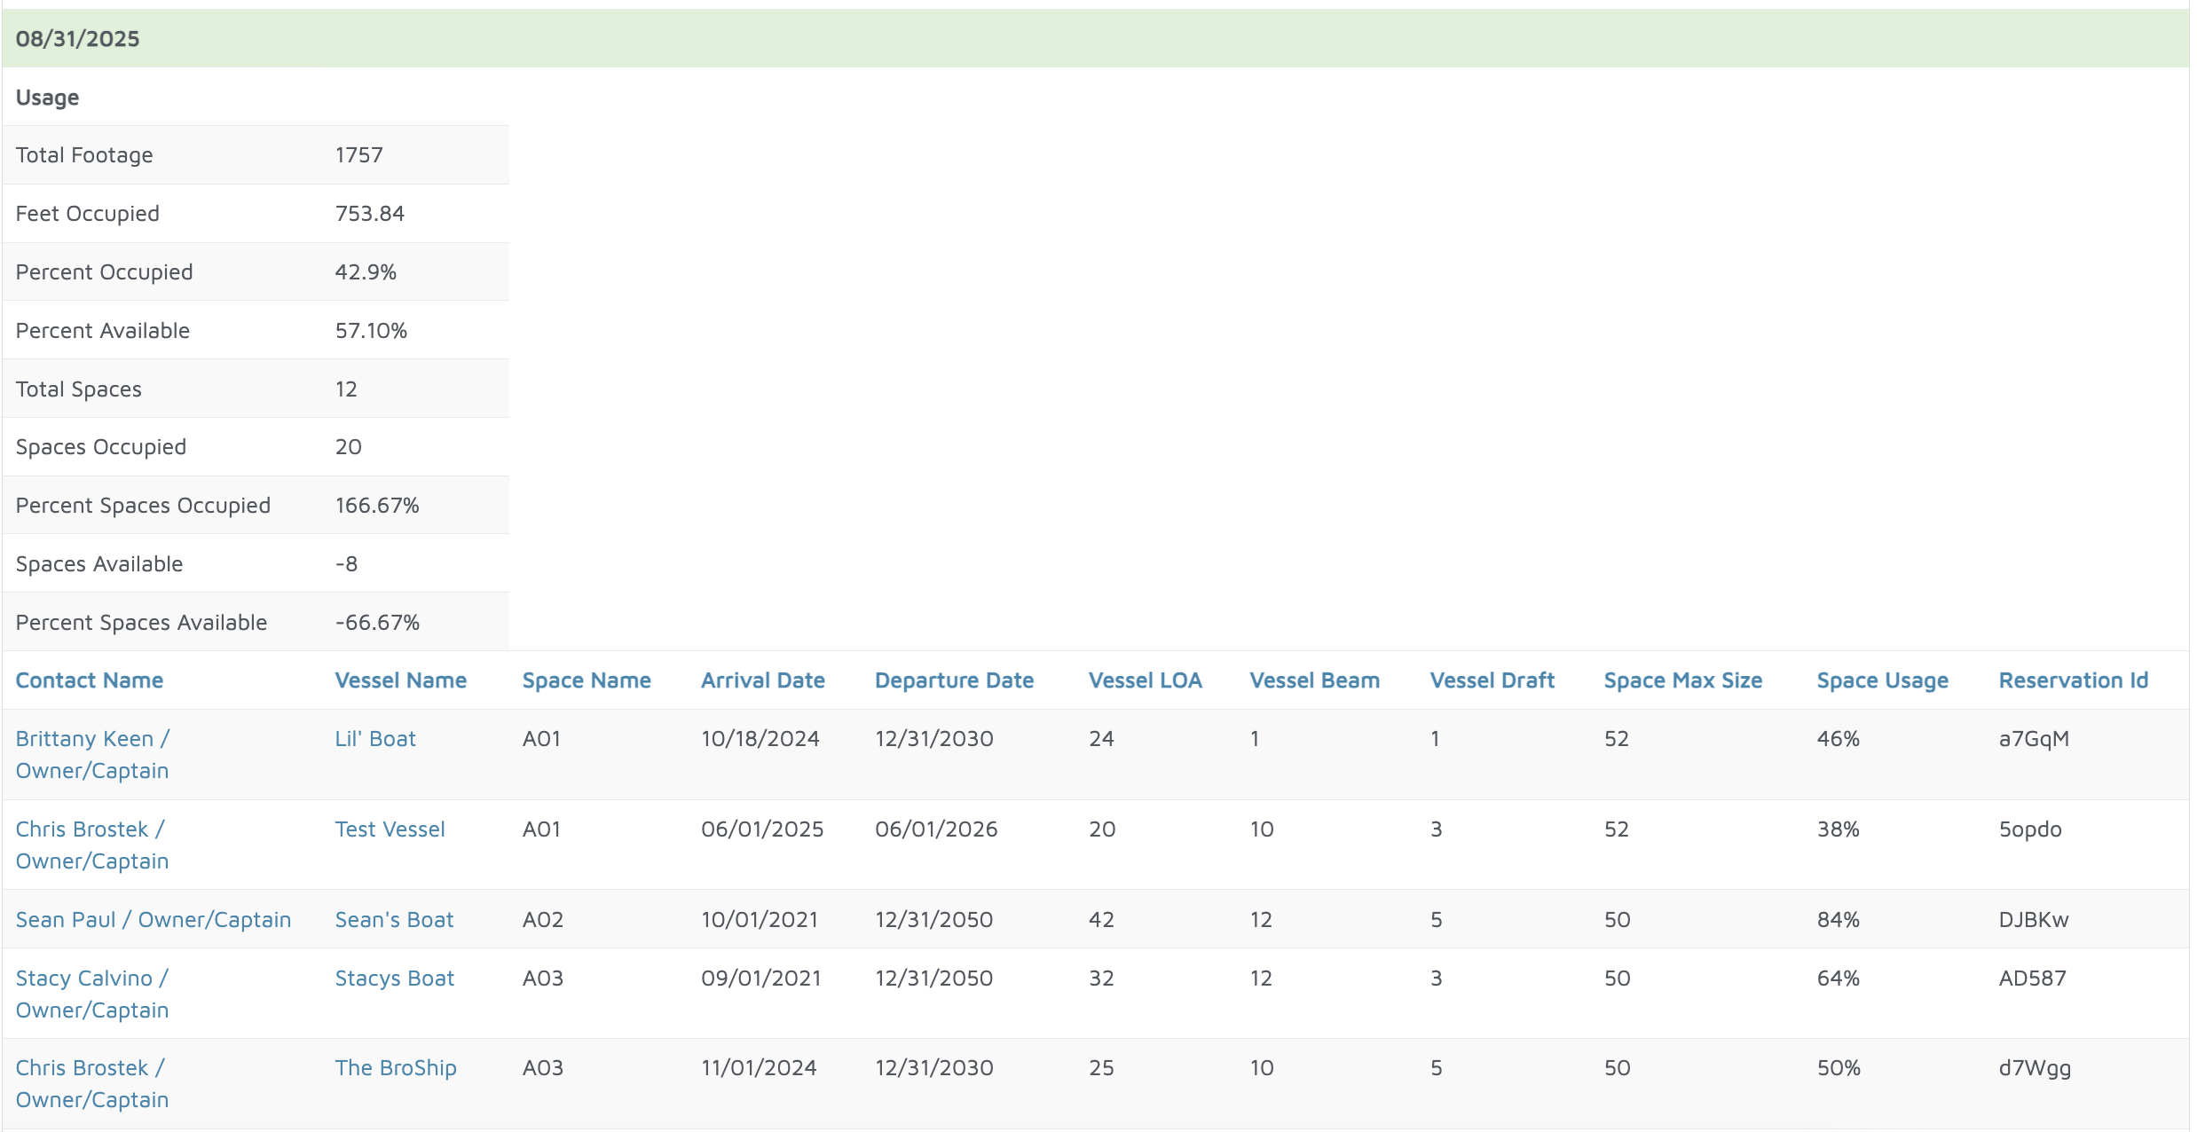Click Space Usage column header
2197x1132 pixels.
point(1882,680)
